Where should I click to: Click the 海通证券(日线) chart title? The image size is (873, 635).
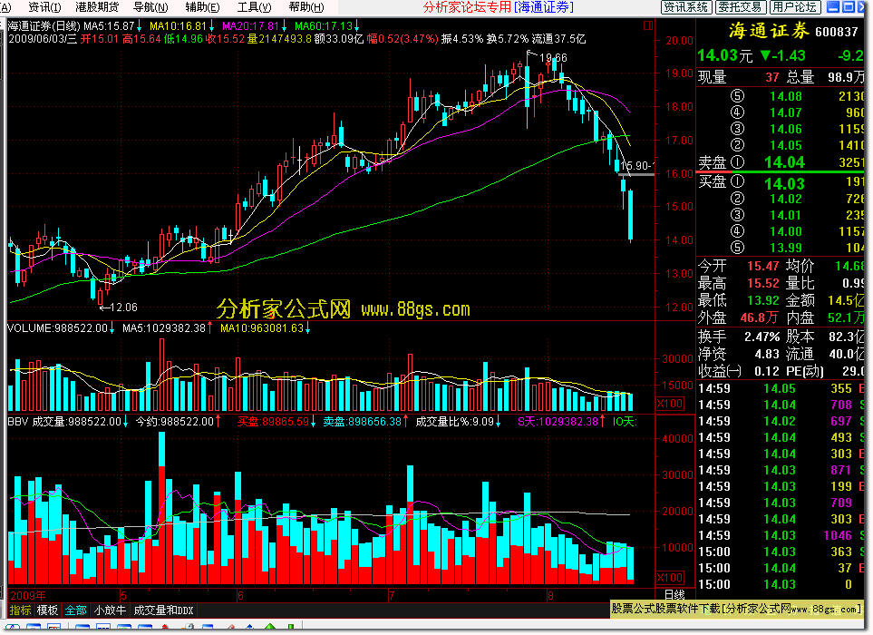pos(44,26)
